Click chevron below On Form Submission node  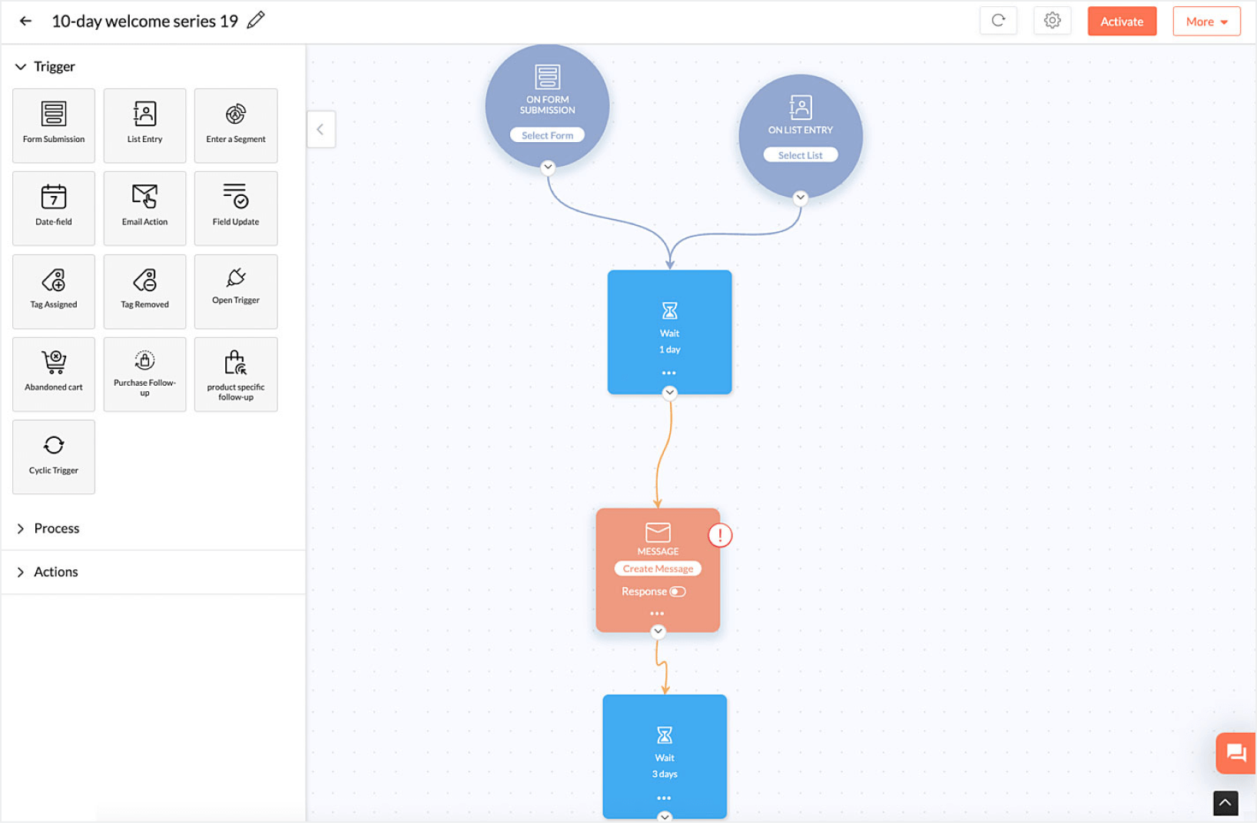[x=548, y=167]
